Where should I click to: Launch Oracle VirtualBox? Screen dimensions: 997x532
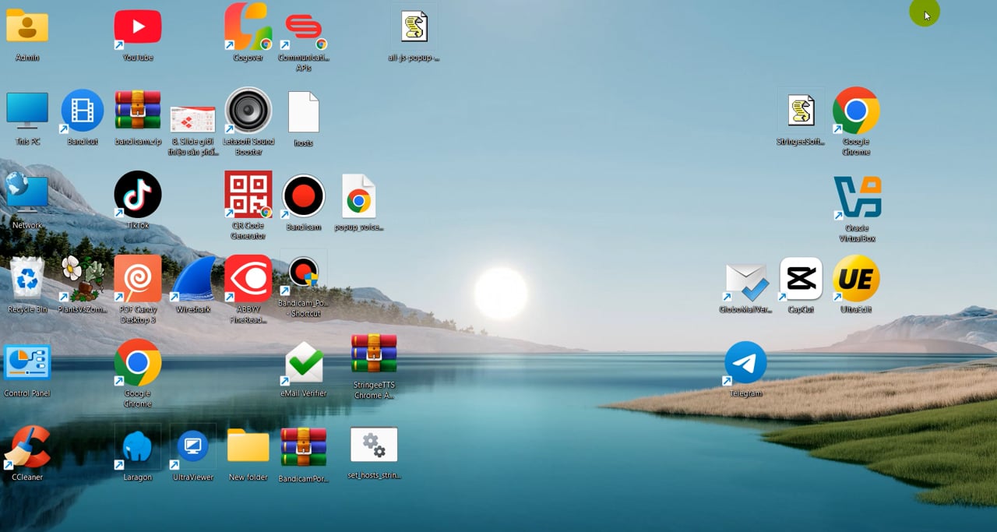click(856, 198)
